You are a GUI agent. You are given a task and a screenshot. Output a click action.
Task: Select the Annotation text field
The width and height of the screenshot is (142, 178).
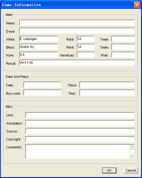pyautogui.click(x=80, y=123)
